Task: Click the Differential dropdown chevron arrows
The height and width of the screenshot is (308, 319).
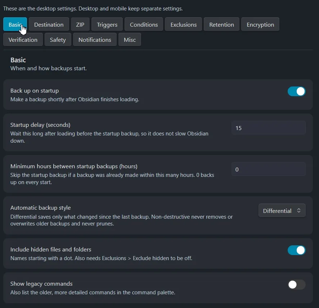Action: (x=298, y=210)
